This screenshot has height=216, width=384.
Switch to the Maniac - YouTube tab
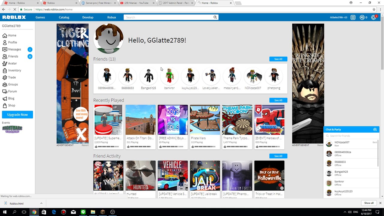point(136,3)
